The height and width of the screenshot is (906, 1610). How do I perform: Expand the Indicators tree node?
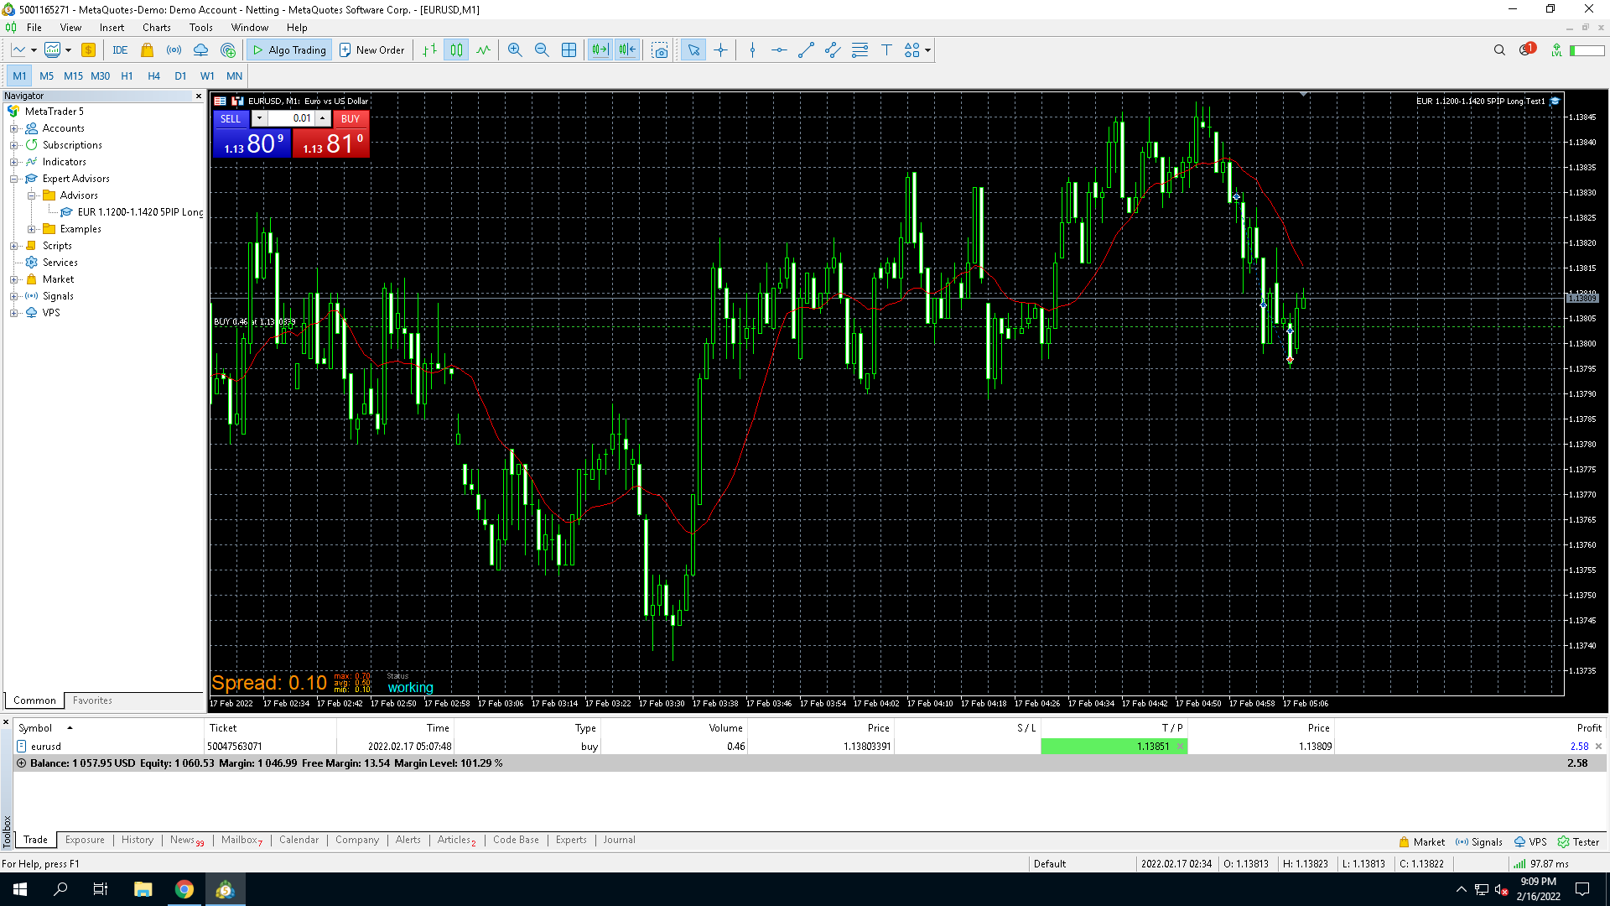[14, 162]
